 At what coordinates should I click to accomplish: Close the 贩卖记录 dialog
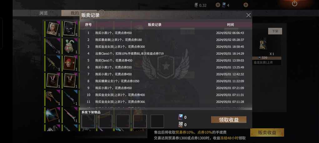[x=248, y=15]
